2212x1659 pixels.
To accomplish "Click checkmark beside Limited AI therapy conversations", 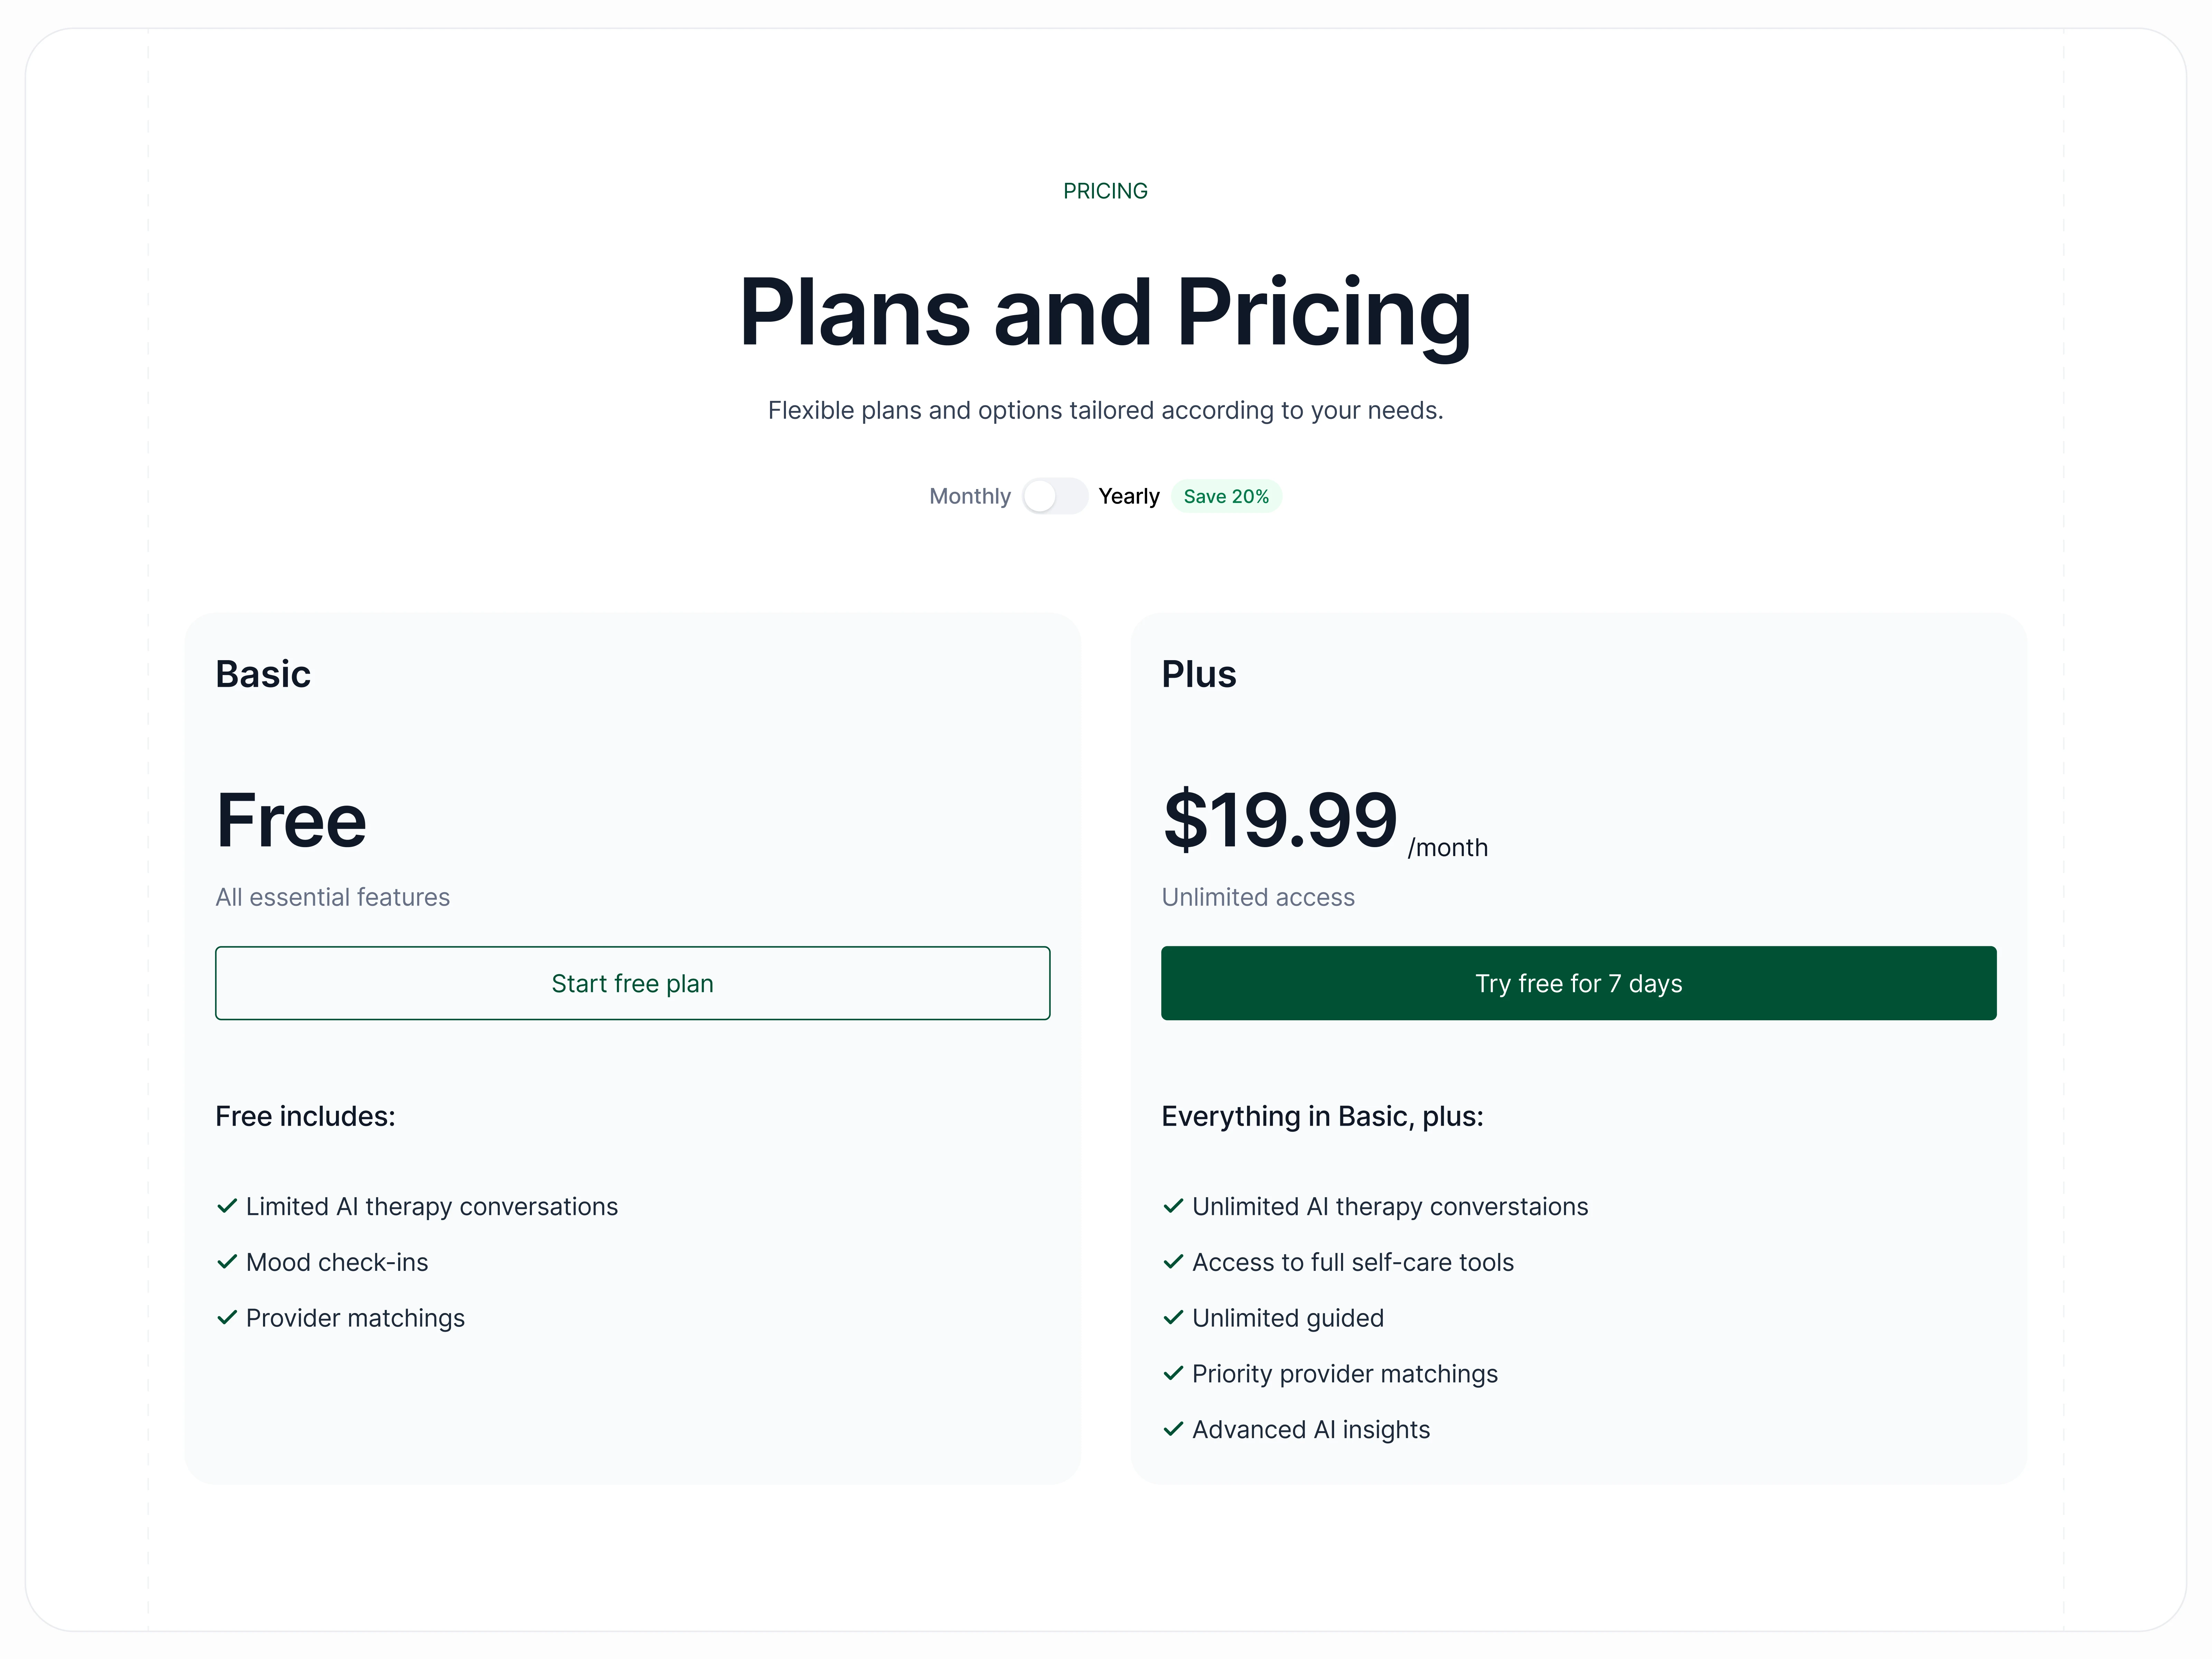I will pyautogui.click(x=227, y=1206).
